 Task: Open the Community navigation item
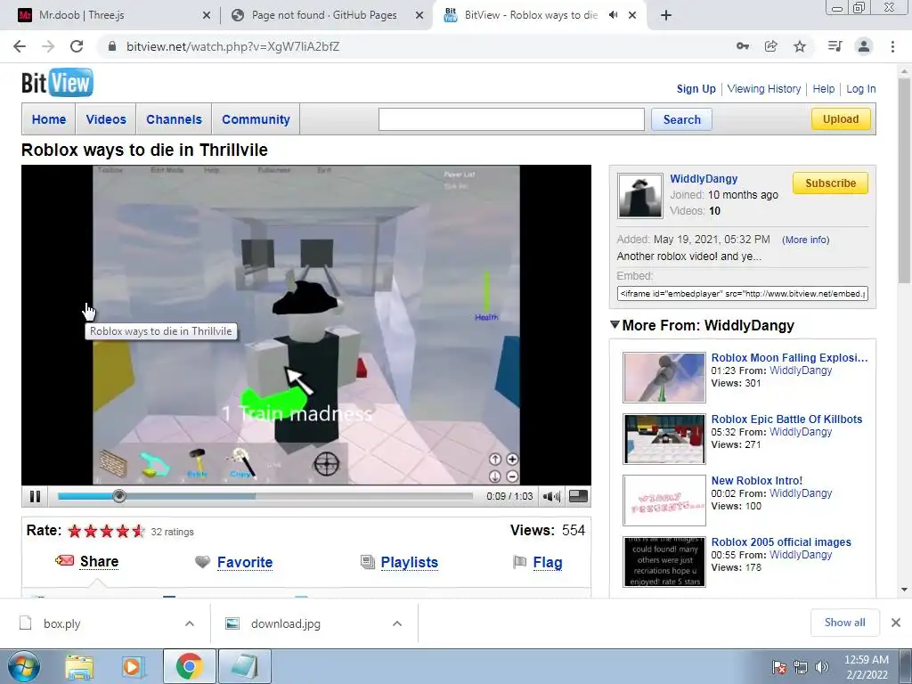pos(256,119)
